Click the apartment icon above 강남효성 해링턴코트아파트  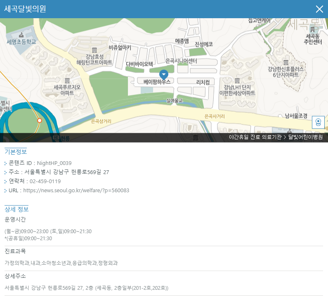94,50
